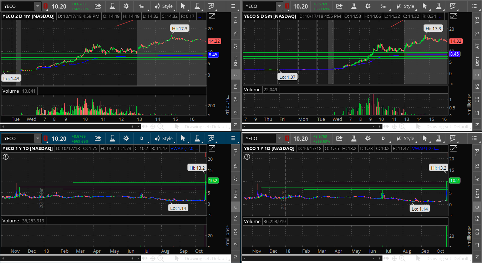
Task: Open the Trd side tab in top-right chart
Action: [x=477, y=20]
